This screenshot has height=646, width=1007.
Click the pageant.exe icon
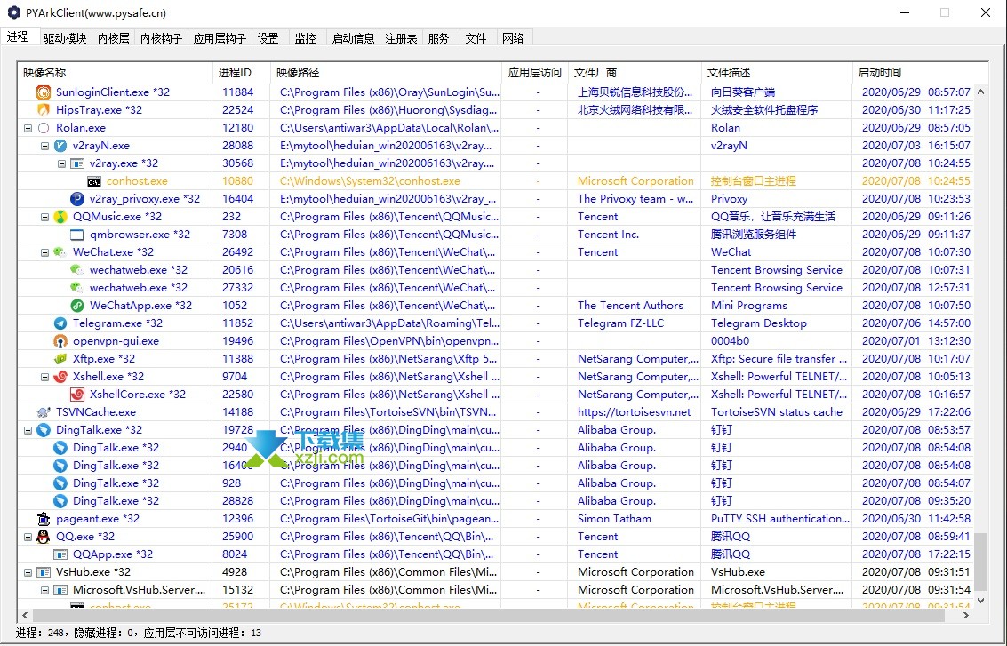click(43, 519)
